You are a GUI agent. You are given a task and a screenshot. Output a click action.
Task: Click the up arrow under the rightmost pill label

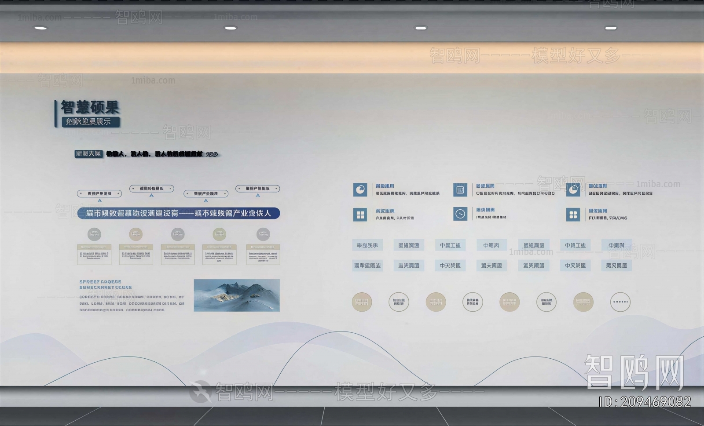click(258, 196)
